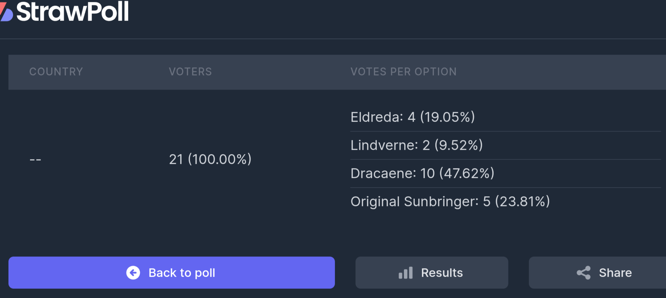Open the StrawPoll home wordmark

click(x=73, y=11)
